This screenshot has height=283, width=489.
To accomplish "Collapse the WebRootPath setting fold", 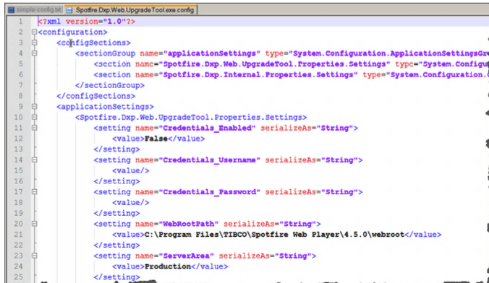I will 34,224.
